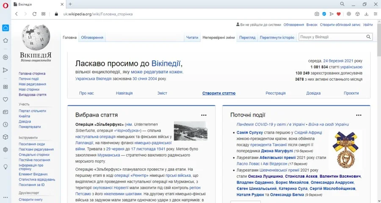The image size is (381, 203).
Task: Click the reload page button
Action: [35, 14]
